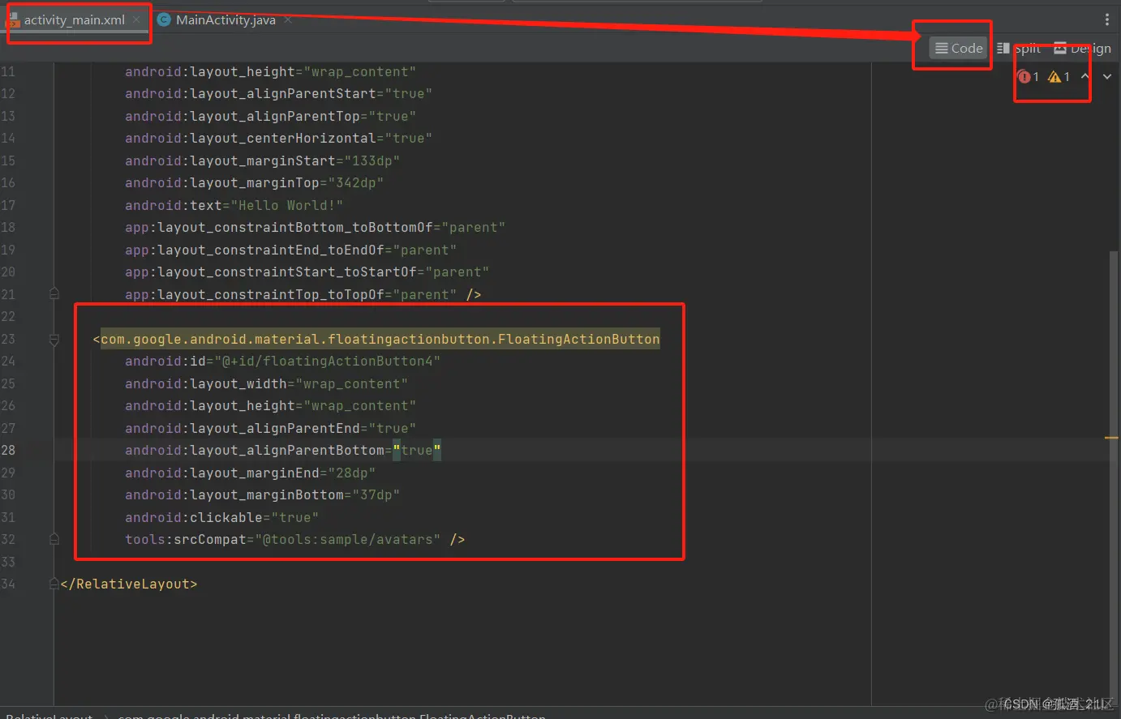Collapse fold marker at line 21
Image resolution: width=1121 pixels, height=719 pixels.
pos(54,294)
